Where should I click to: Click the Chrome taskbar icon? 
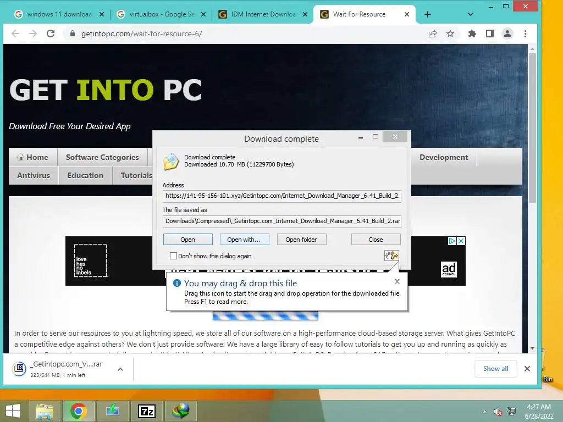pyautogui.click(x=78, y=411)
